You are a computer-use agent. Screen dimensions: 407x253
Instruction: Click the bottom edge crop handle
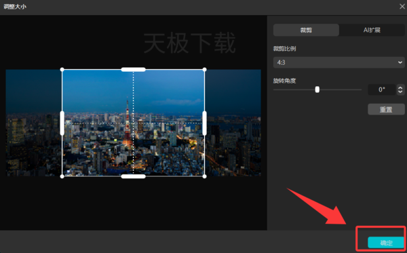(x=133, y=176)
